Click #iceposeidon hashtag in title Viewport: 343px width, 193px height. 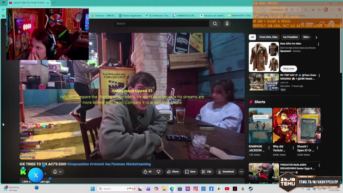tap(78, 164)
